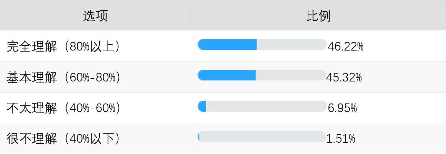This screenshot has height=154, width=446.
Task: Choose the "不太理解（40%-60%）" row label
Action: 64,108
